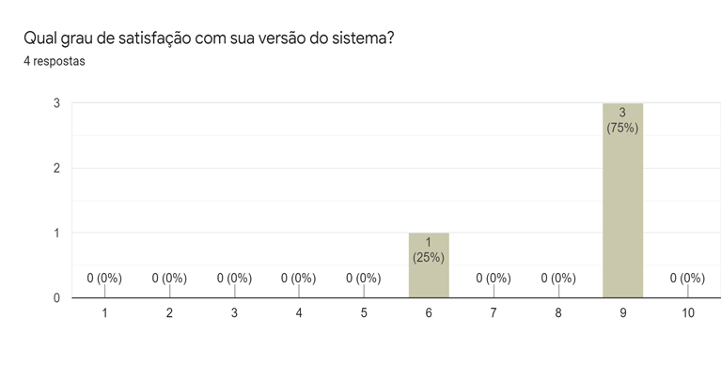The image size is (721, 379).
Task: Select x-axis label 4
Action: 299,313
